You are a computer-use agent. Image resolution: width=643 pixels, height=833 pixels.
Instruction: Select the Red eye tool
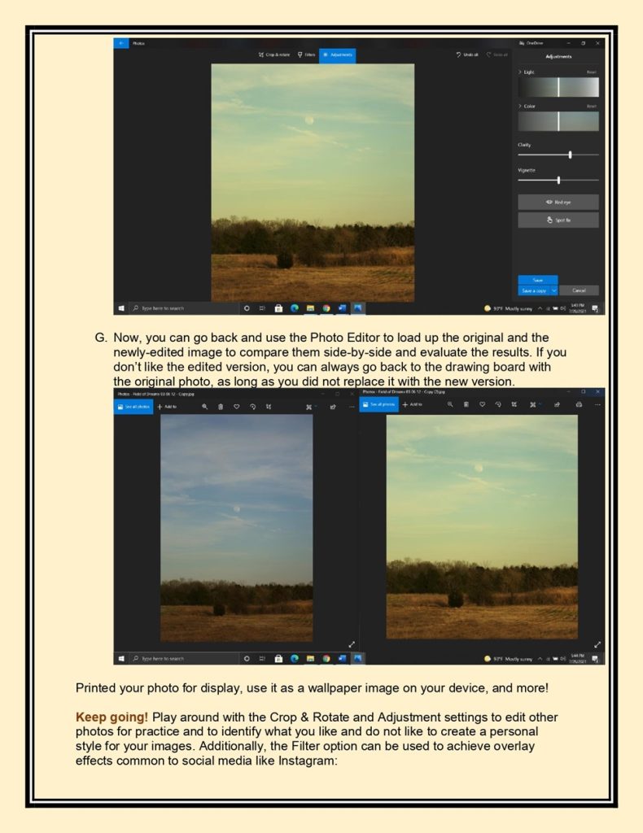pyautogui.click(x=558, y=202)
